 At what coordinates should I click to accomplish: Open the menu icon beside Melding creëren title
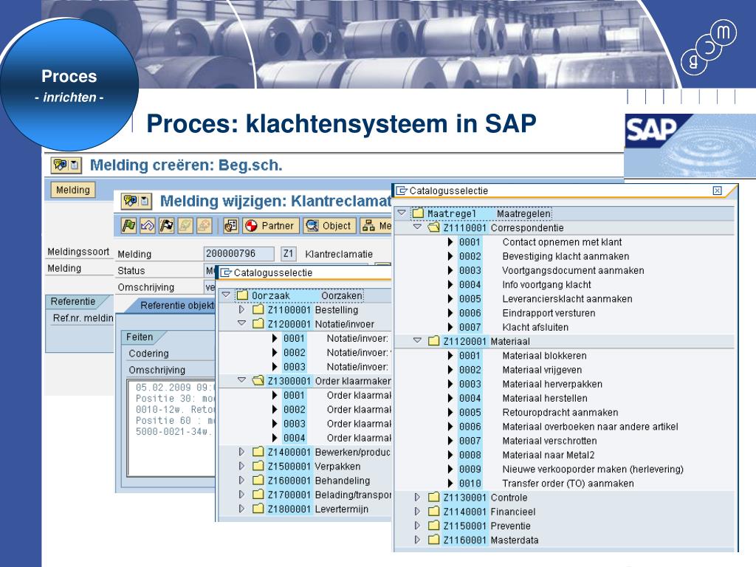pyautogui.click(x=66, y=165)
